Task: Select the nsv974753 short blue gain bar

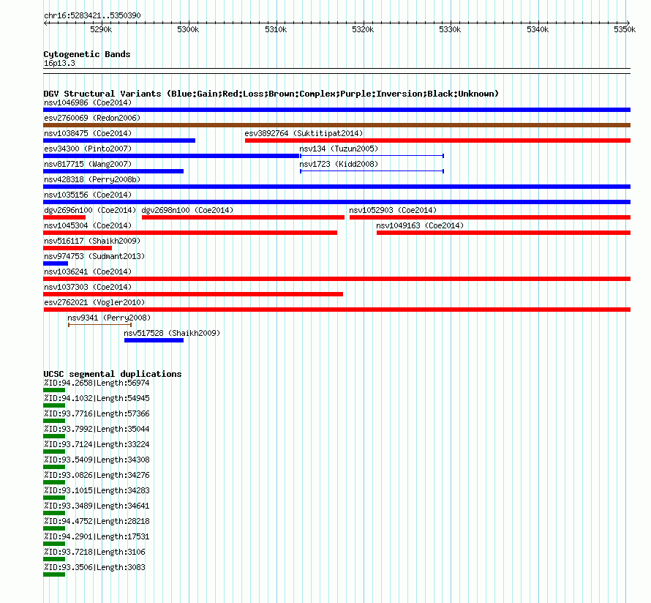Action: pyautogui.click(x=56, y=263)
